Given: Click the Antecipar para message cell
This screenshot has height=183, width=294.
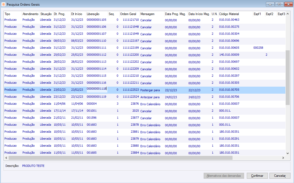Looking at the screenshot, I should click(x=150, y=97).
